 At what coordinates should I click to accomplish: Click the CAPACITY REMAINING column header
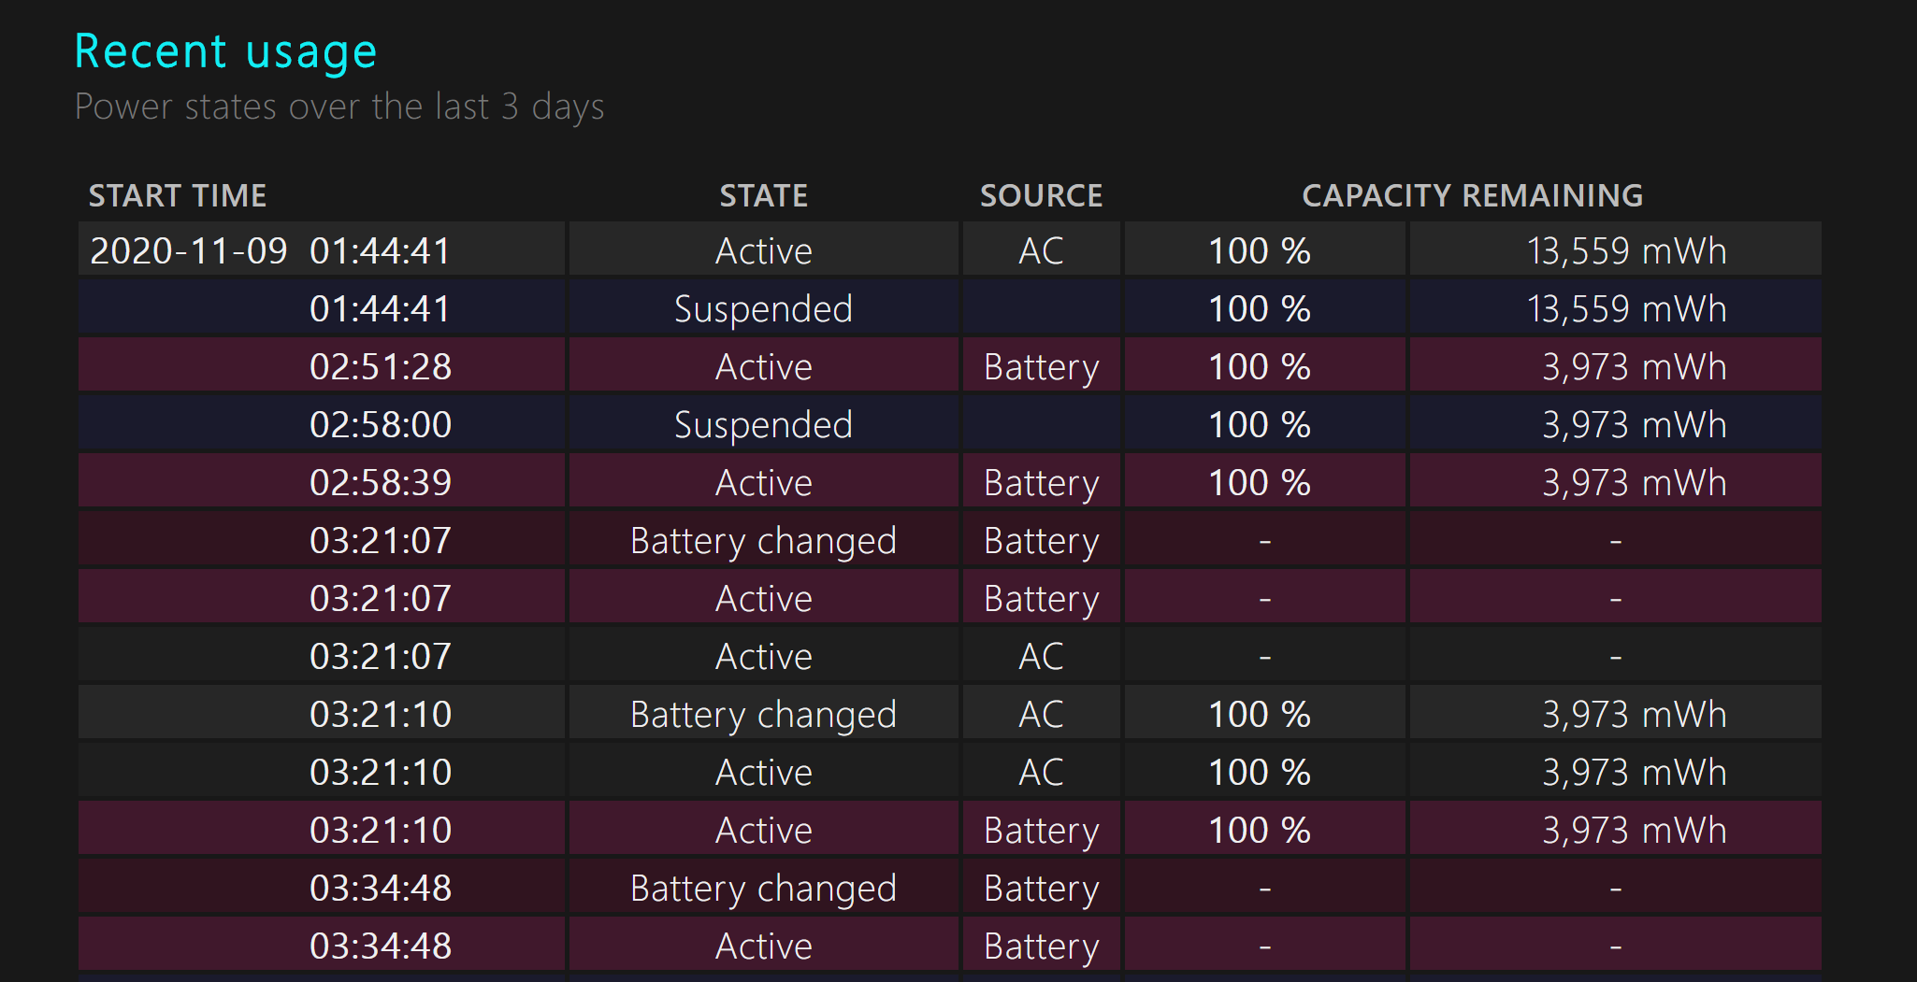[1472, 195]
